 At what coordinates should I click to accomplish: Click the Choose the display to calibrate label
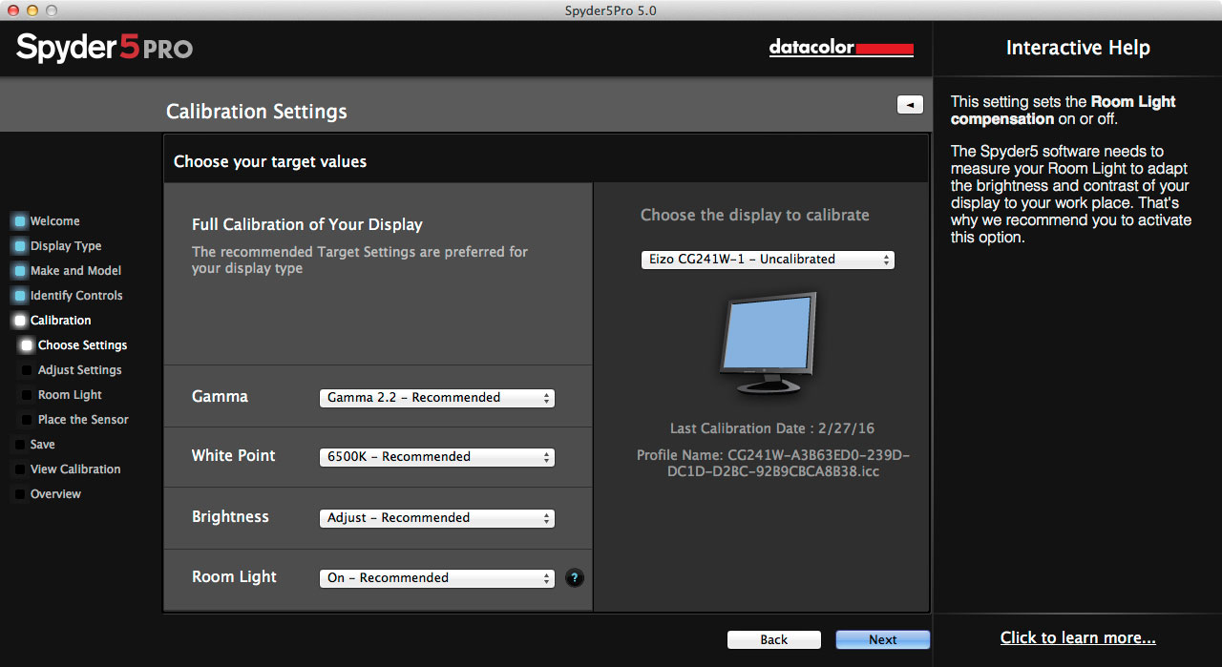tap(755, 216)
